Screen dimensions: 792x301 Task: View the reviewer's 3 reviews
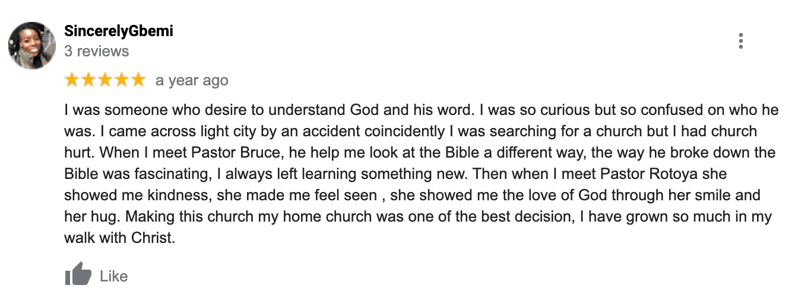96,52
